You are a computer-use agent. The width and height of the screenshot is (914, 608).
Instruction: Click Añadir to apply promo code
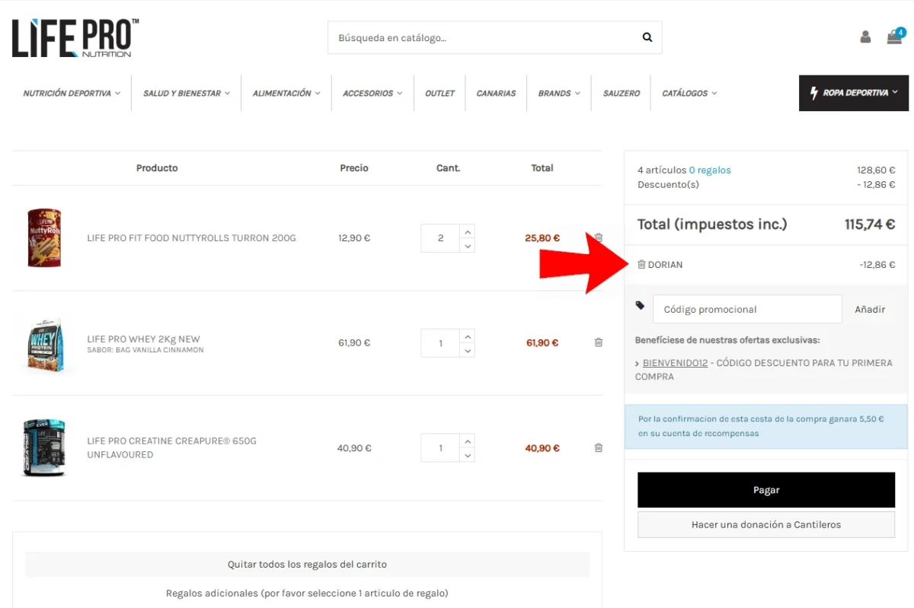(870, 309)
